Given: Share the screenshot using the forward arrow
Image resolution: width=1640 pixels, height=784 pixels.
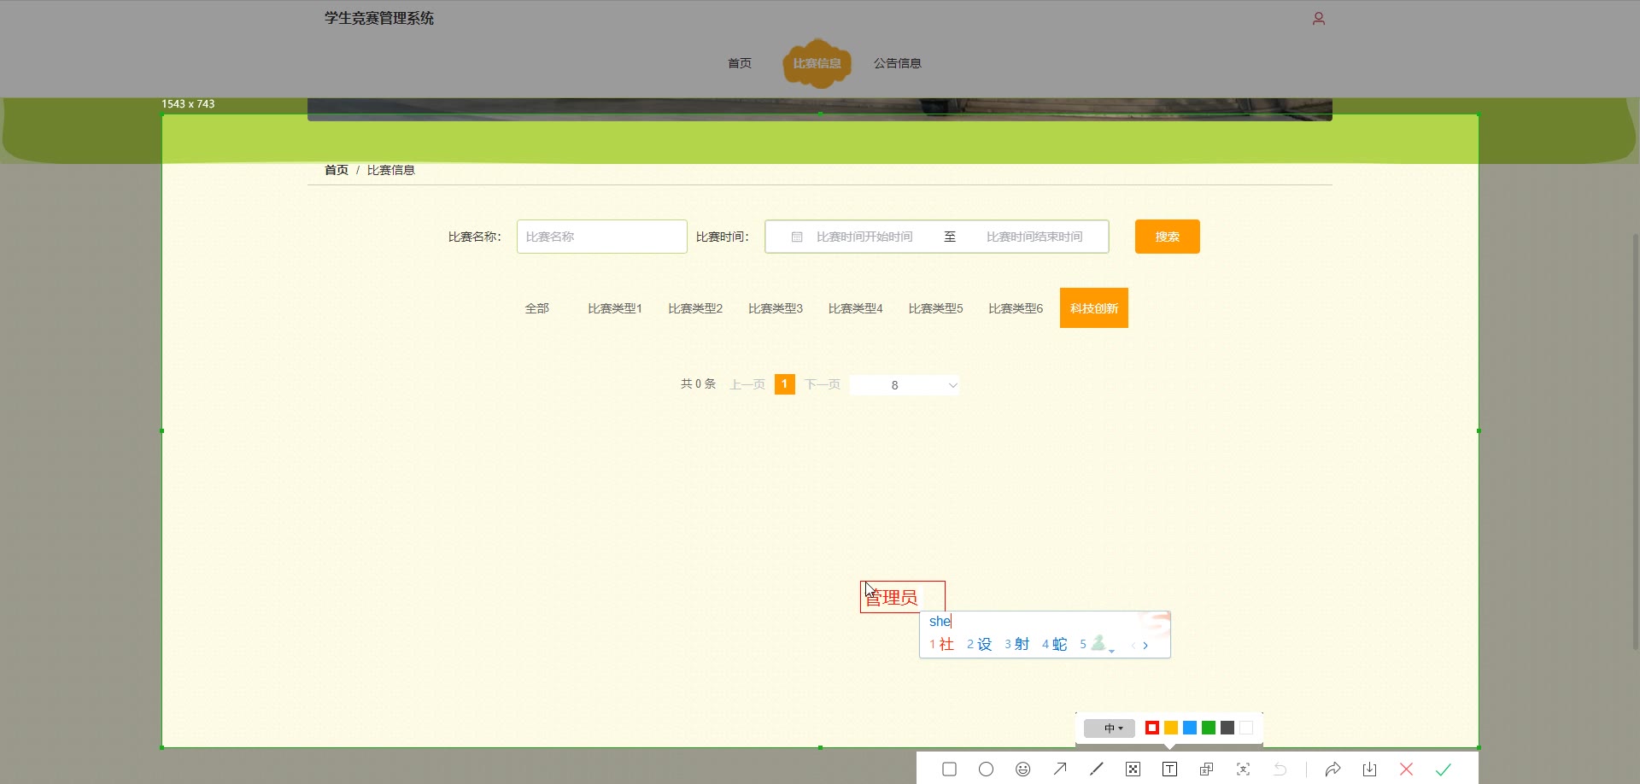Looking at the screenshot, I should (1332, 769).
